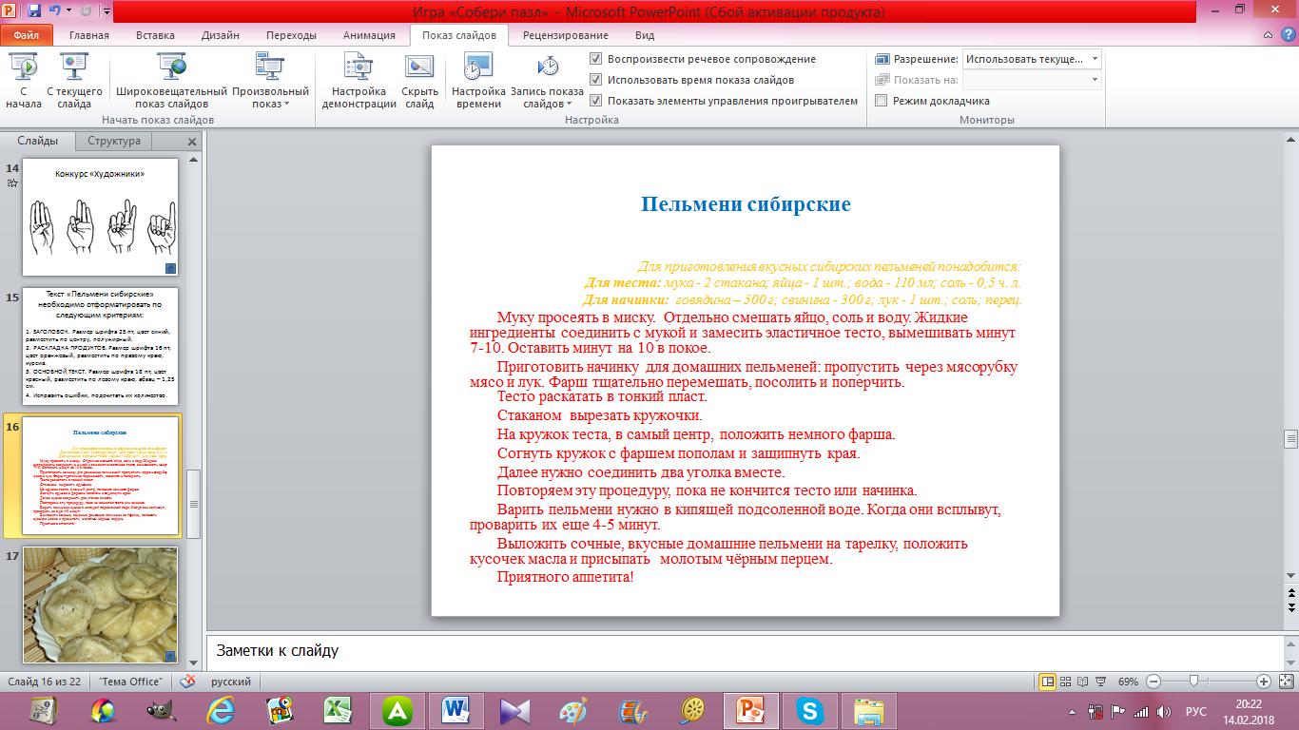Open the Файл tab
This screenshot has width=1299, height=730.
(x=26, y=35)
